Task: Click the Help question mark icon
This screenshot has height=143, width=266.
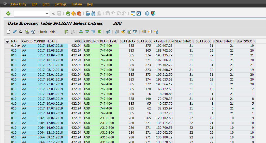Action: point(147,13)
